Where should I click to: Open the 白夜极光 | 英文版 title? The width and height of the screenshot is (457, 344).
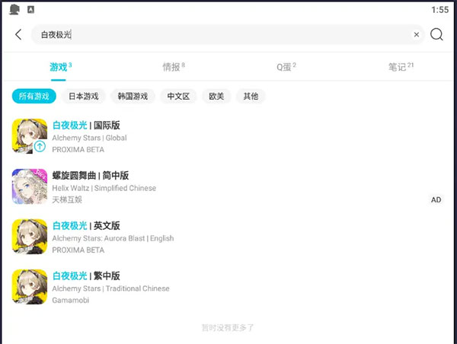point(86,226)
